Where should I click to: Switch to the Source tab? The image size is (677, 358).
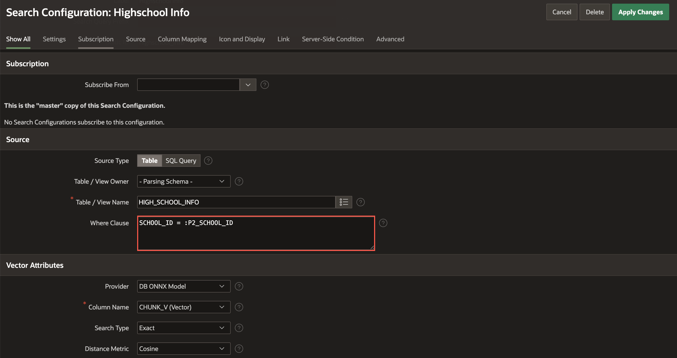tap(135, 39)
